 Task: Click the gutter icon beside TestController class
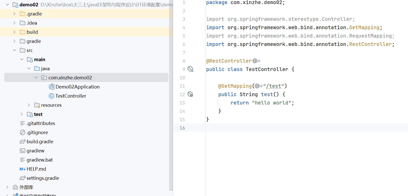pyautogui.click(x=190, y=69)
